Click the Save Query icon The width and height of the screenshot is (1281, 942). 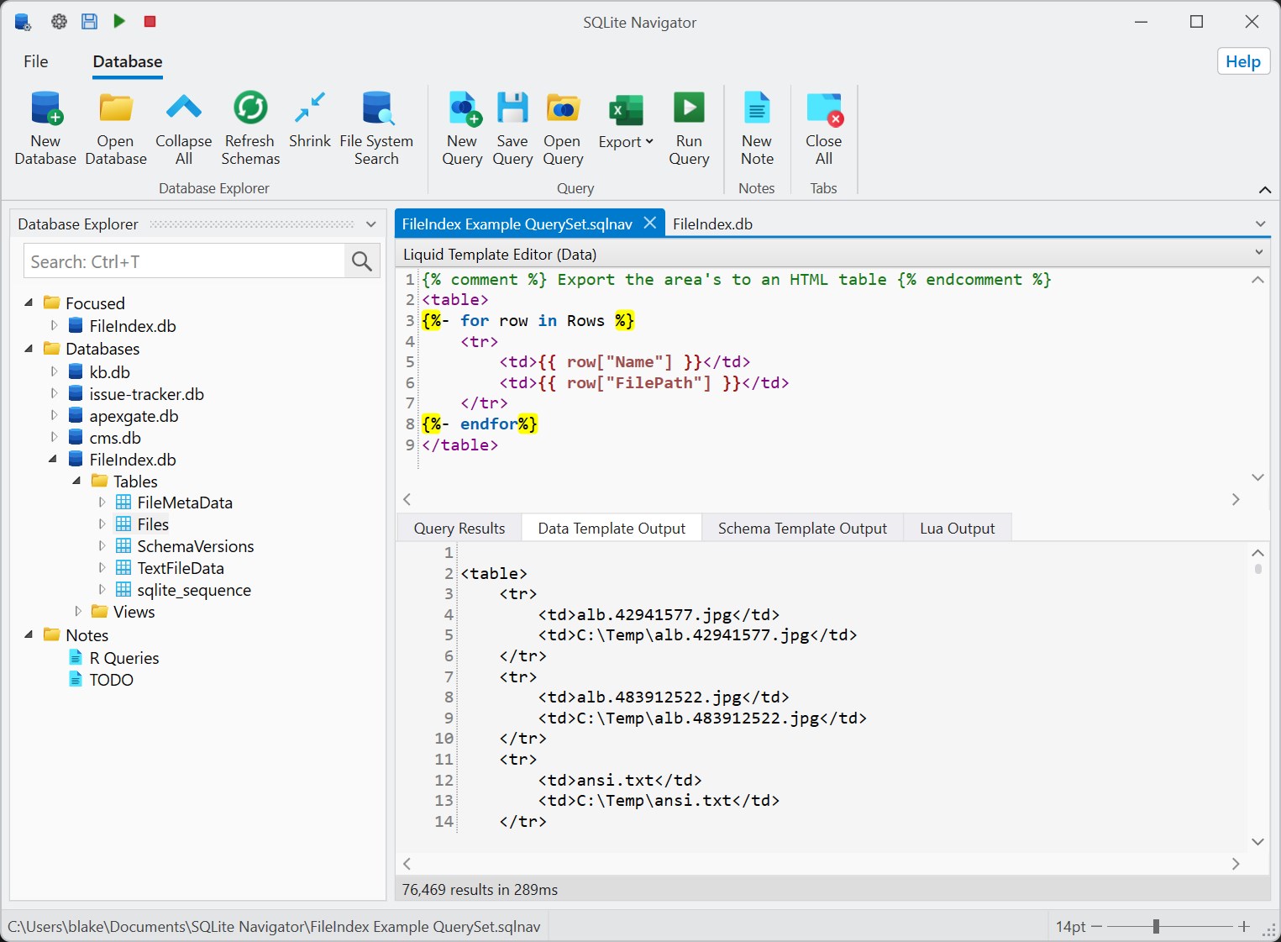pos(512,127)
